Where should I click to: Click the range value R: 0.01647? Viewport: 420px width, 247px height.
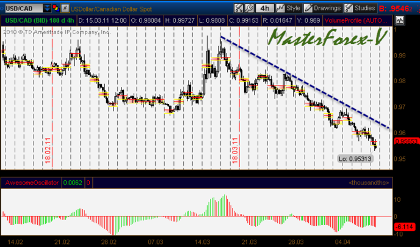[x=278, y=20]
